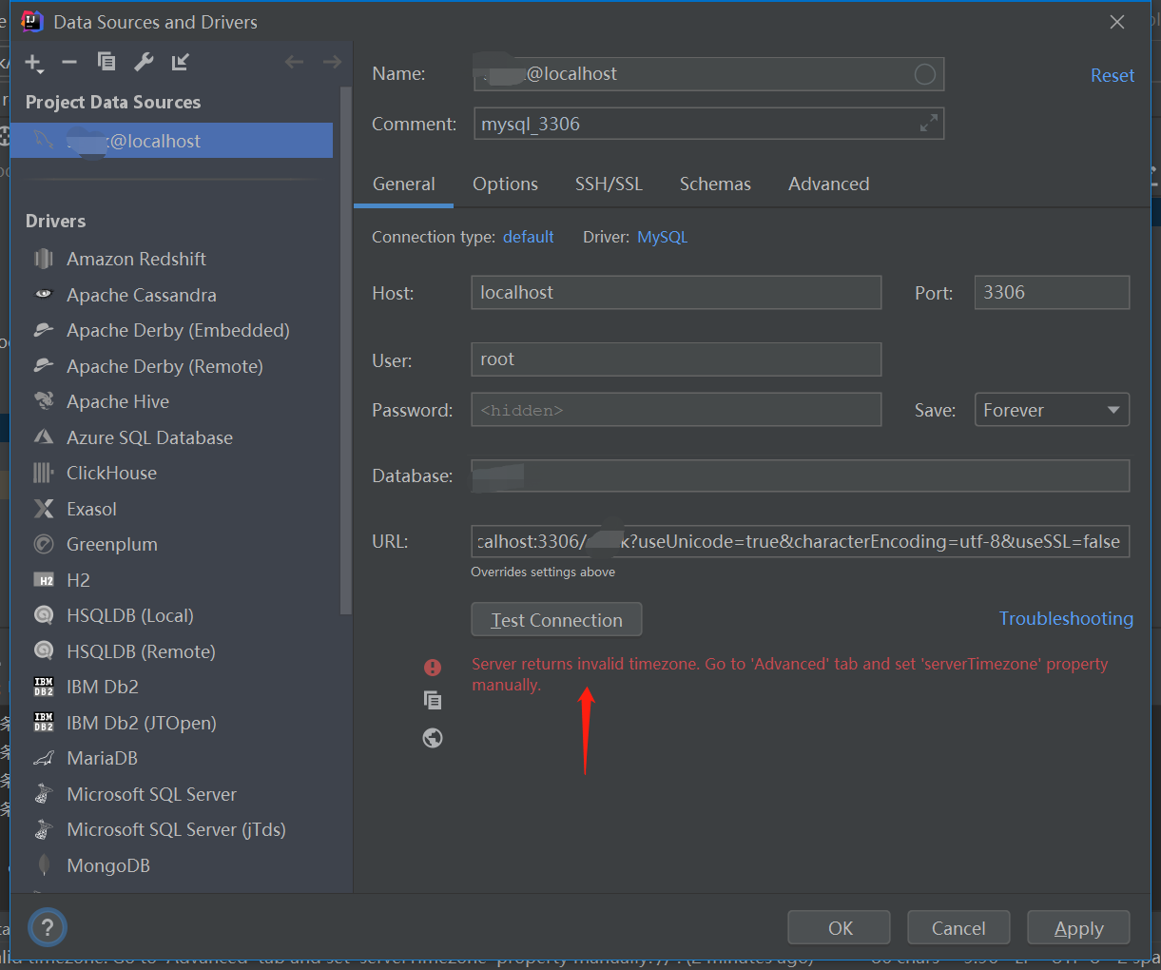The height and width of the screenshot is (970, 1161).
Task: Change driver via MySQL link
Action: click(x=662, y=237)
